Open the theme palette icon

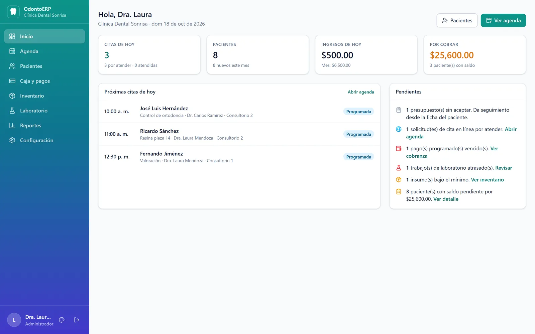[62, 320]
